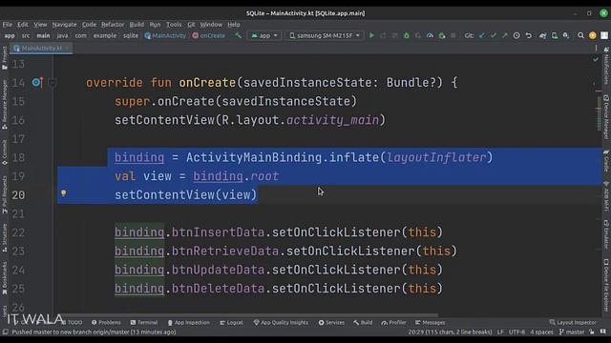This screenshot has width=611, height=343.
Task: Open Resource Manager from left sidebar
Action: [x=4, y=104]
